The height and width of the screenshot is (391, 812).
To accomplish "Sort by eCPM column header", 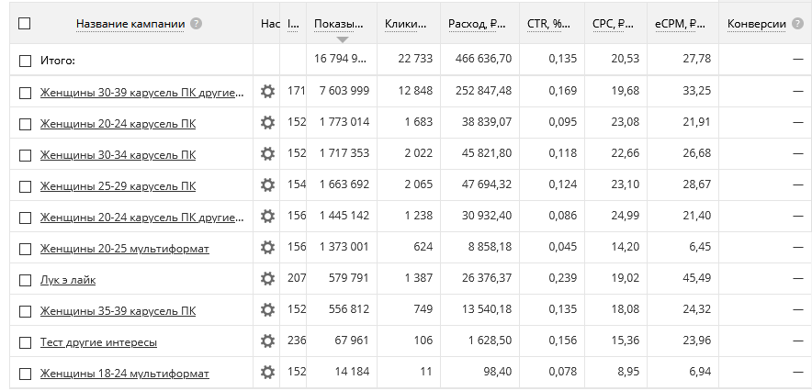I will pos(682,23).
